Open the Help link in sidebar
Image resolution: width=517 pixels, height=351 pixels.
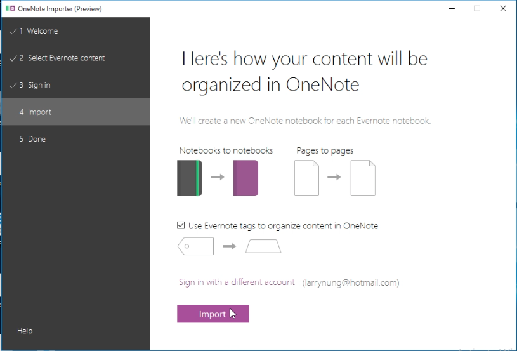tap(25, 331)
